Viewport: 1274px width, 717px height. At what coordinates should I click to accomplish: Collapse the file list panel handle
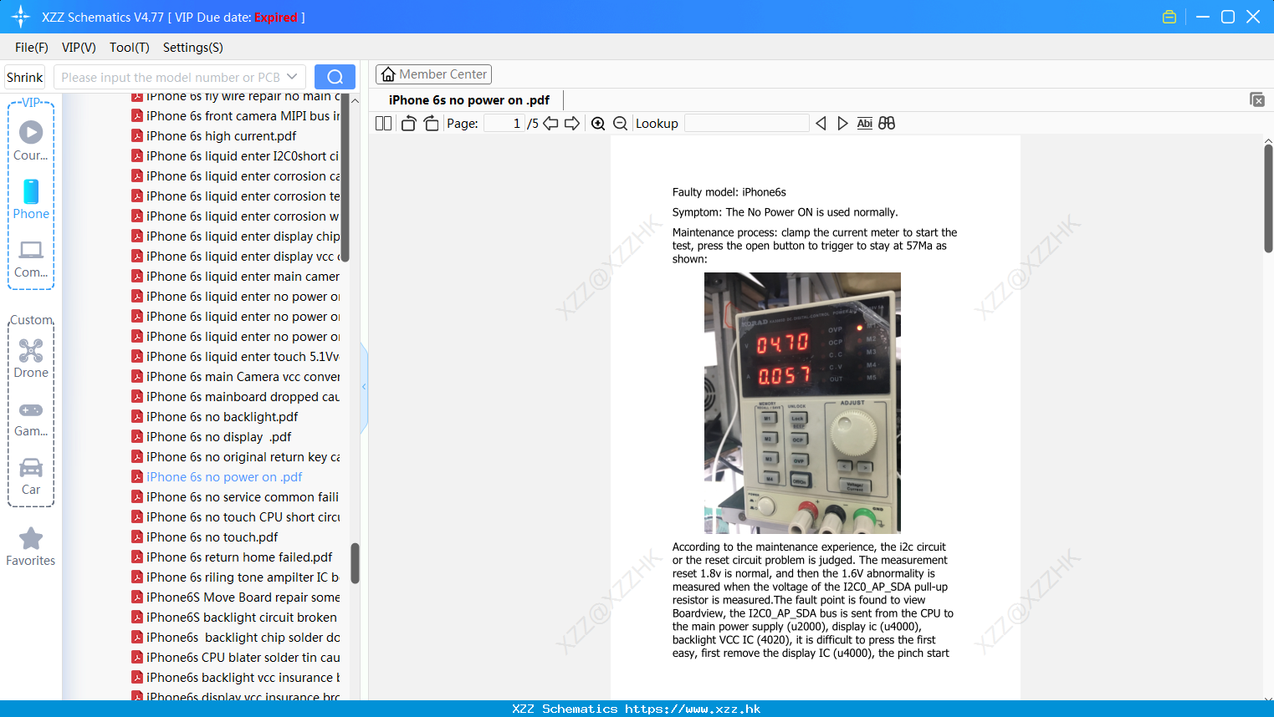[364, 387]
